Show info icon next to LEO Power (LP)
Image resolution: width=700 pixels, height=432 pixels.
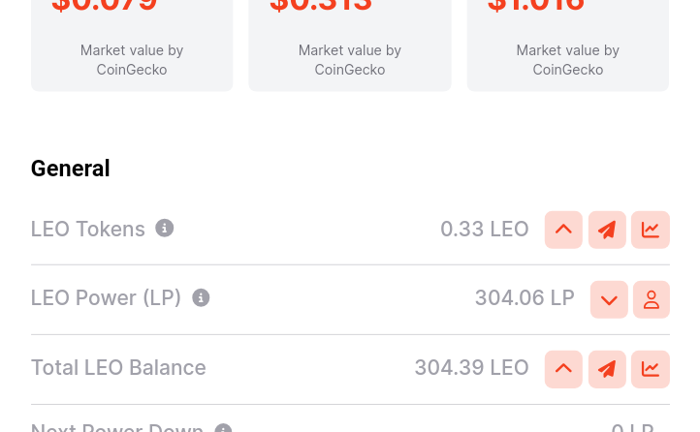click(201, 297)
